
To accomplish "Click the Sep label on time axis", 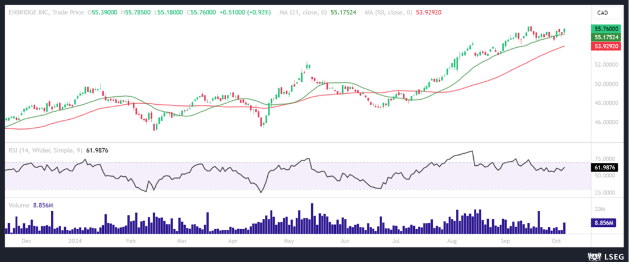I will (506, 241).
